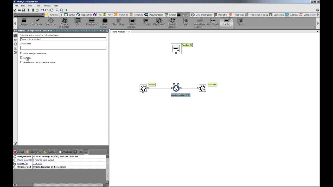Select the Folder Browse tool icon
This screenshot has width=333, height=187.
(132, 23)
